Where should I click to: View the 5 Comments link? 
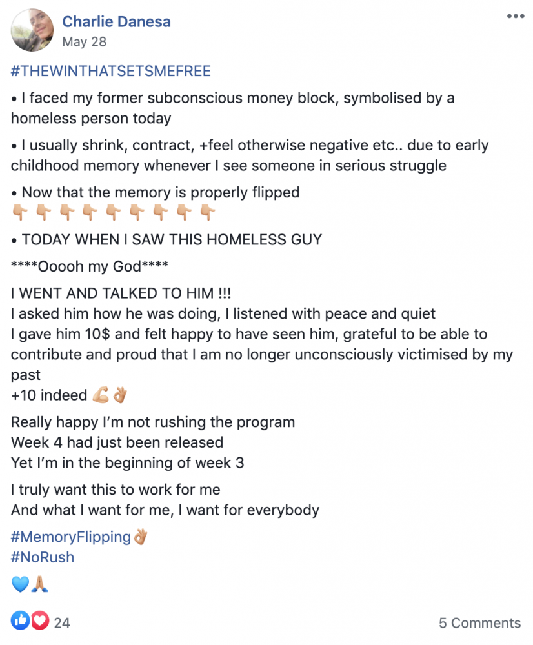pos(479,623)
